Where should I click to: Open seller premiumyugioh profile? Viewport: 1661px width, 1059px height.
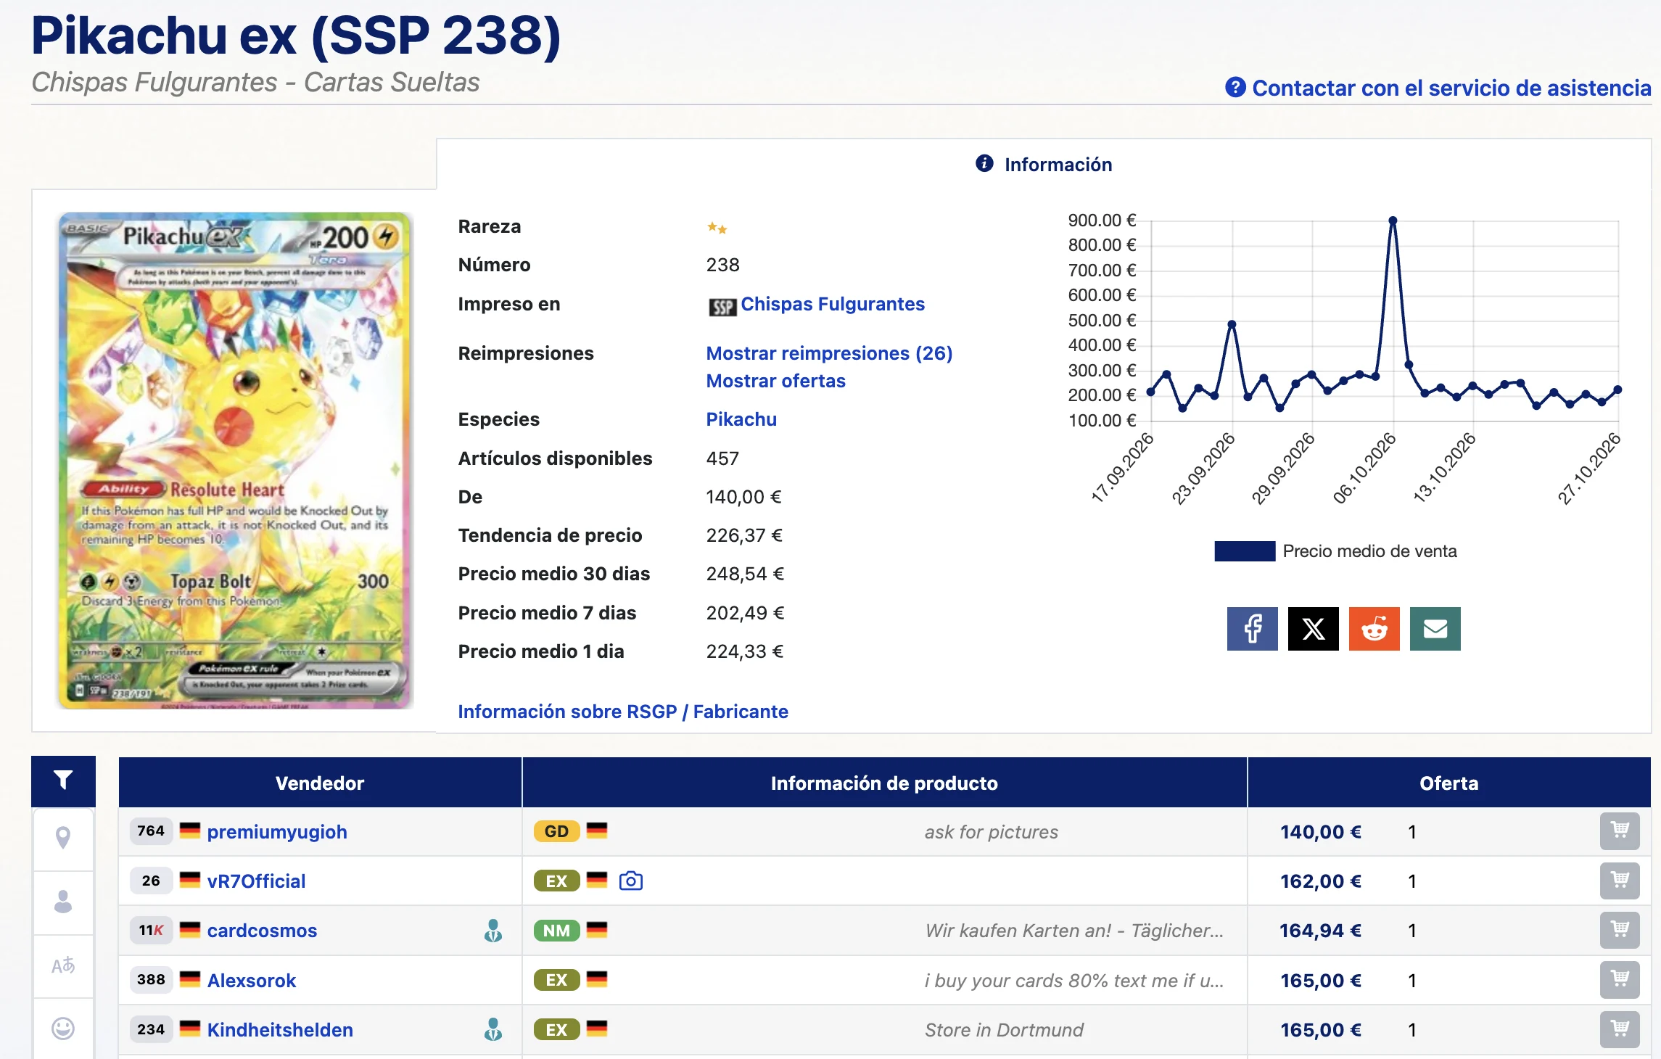(x=277, y=832)
